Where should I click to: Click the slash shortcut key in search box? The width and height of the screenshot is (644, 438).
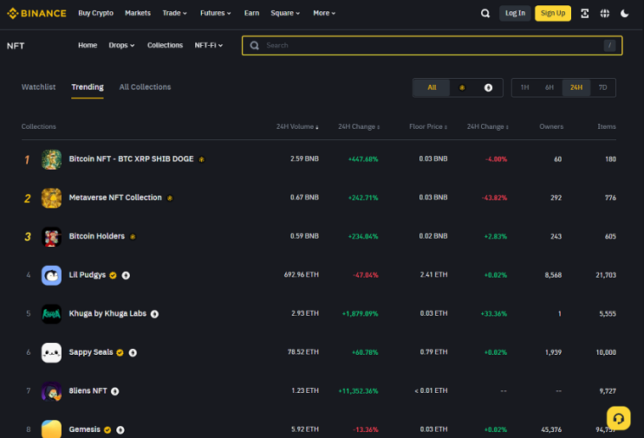point(609,46)
